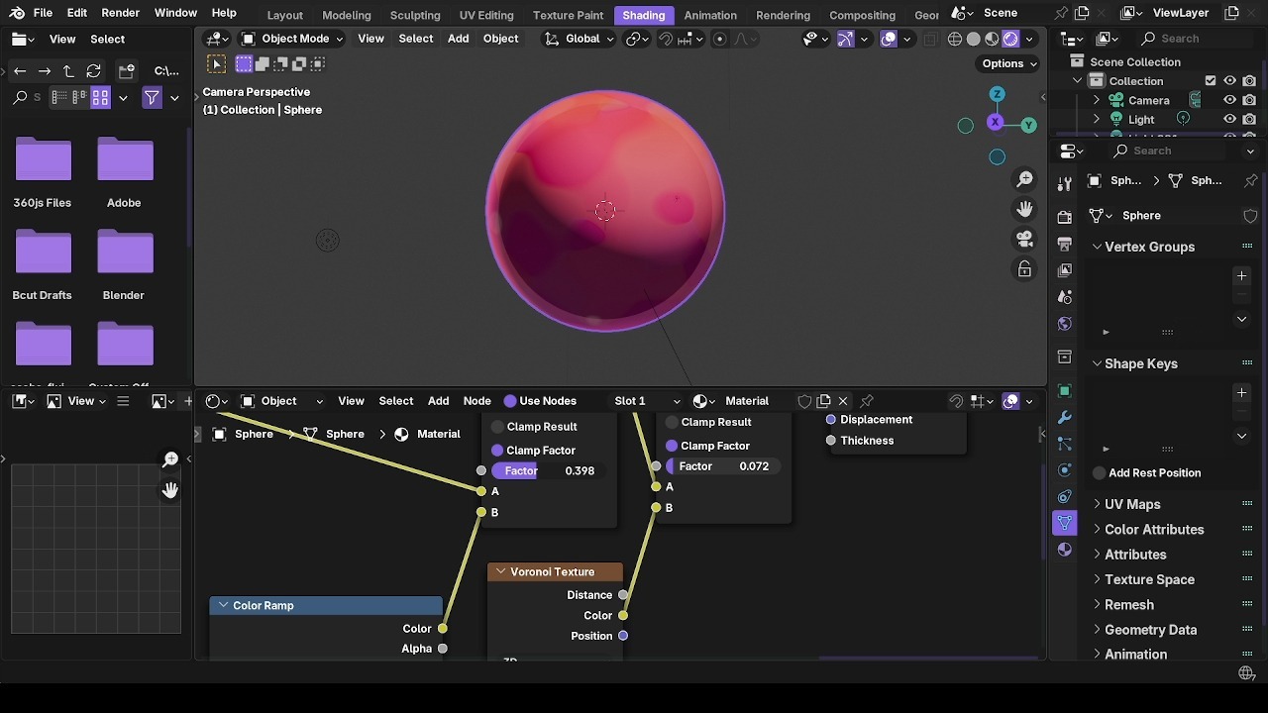The image size is (1268, 713).
Task: Collapse the Voronoi Texture node
Action: (500, 571)
